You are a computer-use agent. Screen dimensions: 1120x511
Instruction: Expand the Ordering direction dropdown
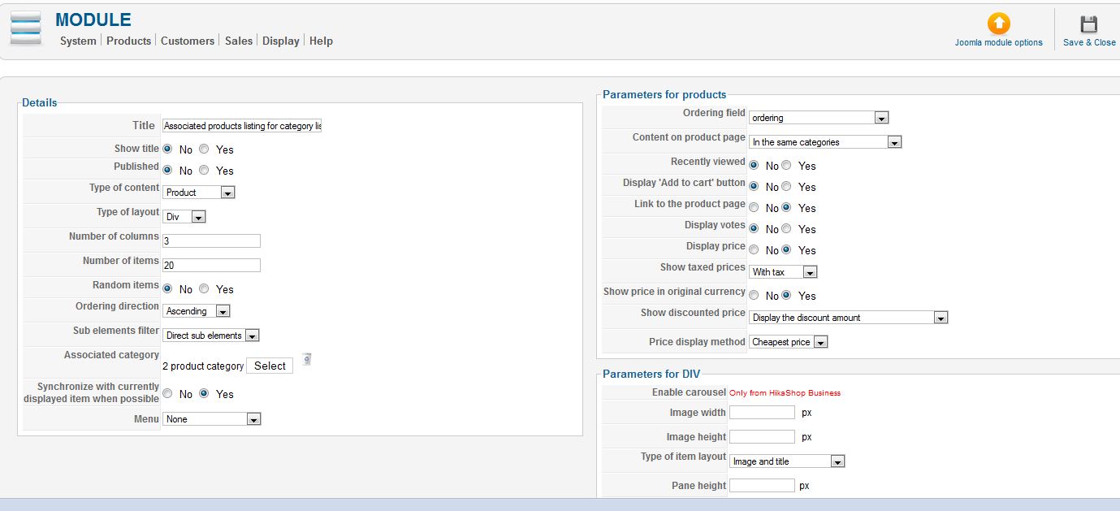click(197, 311)
